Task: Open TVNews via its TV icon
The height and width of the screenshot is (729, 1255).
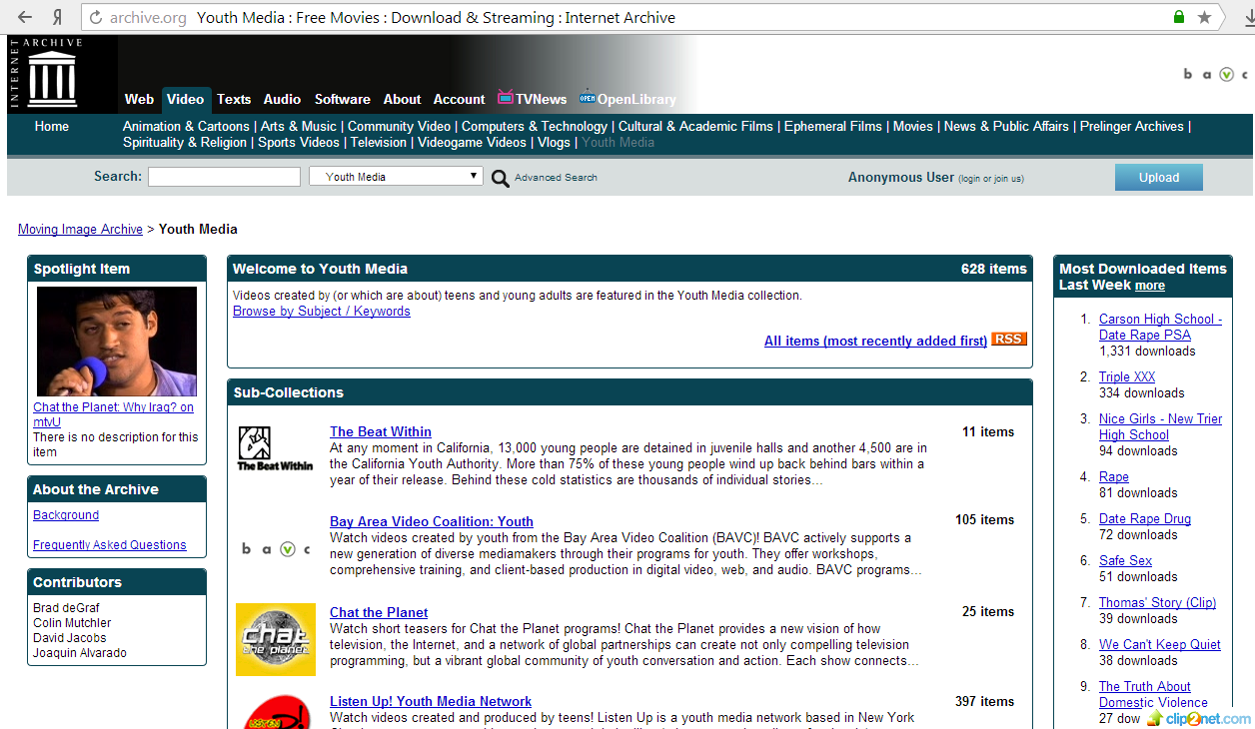Action: pos(506,97)
